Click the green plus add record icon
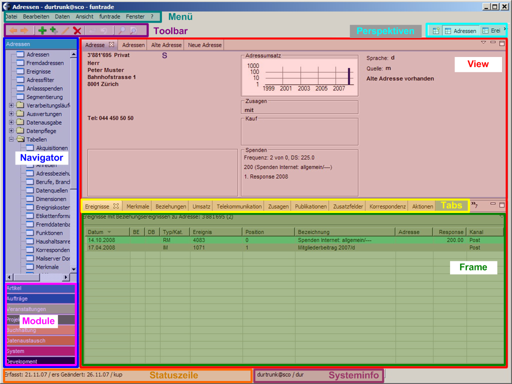The height and width of the screenshot is (384, 512). pyautogui.click(x=42, y=30)
